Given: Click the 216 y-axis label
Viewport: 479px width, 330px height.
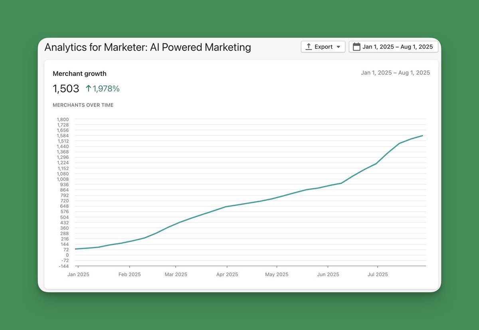Looking at the screenshot, I should pyautogui.click(x=64, y=239).
